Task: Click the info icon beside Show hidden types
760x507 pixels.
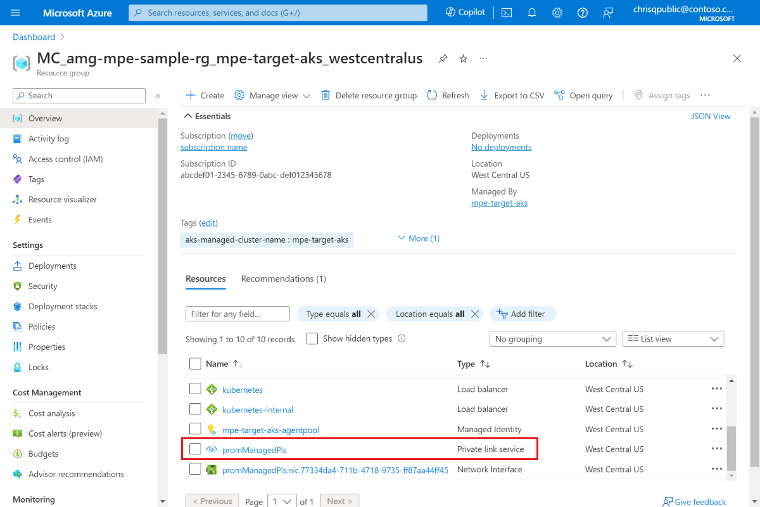Action: (x=402, y=338)
